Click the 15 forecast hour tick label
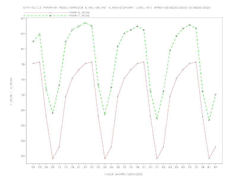Image resolution: width=235 pixels, height=182 pixels. (66, 167)
